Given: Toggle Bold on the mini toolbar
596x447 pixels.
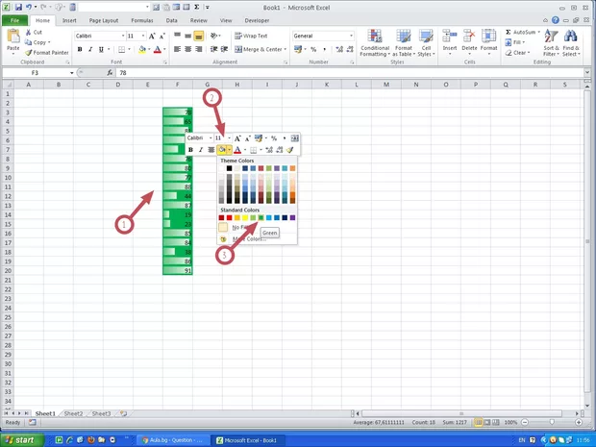Looking at the screenshot, I should click(x=190, y=150).
